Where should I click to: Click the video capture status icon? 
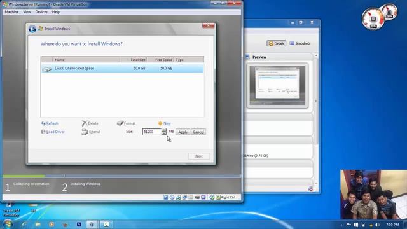(x=197, y=197)
